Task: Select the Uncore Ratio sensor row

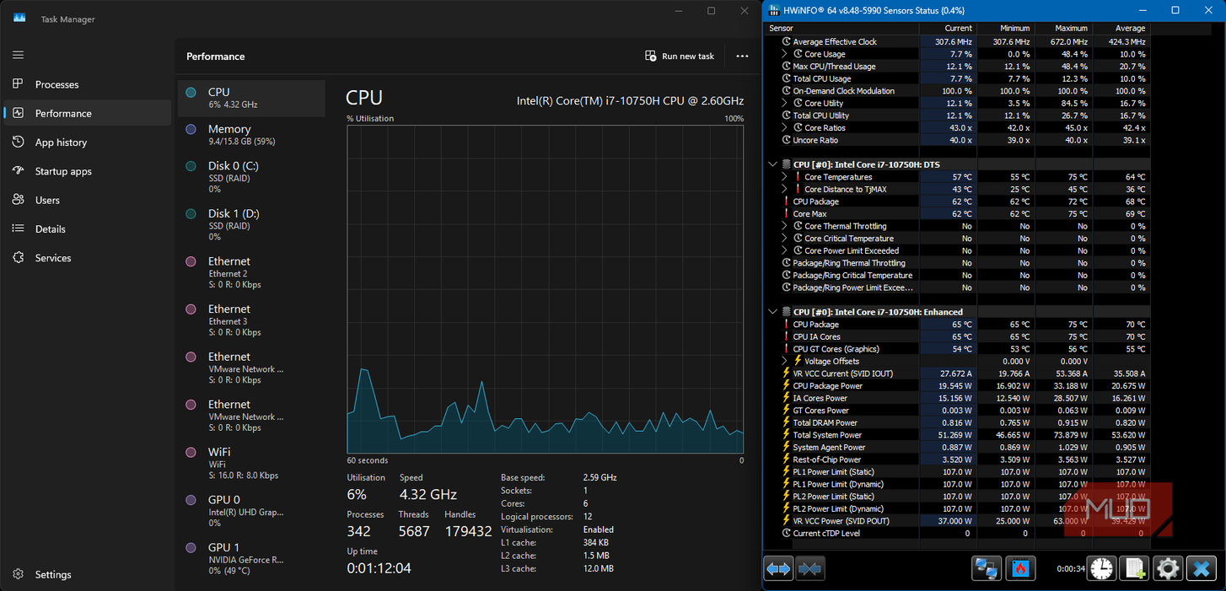Action: (958, 140)
